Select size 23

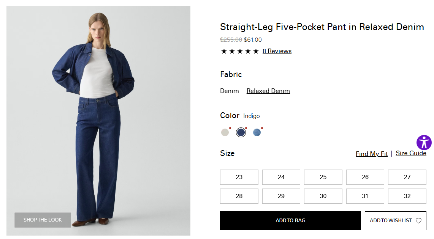(x=239, y=177)
